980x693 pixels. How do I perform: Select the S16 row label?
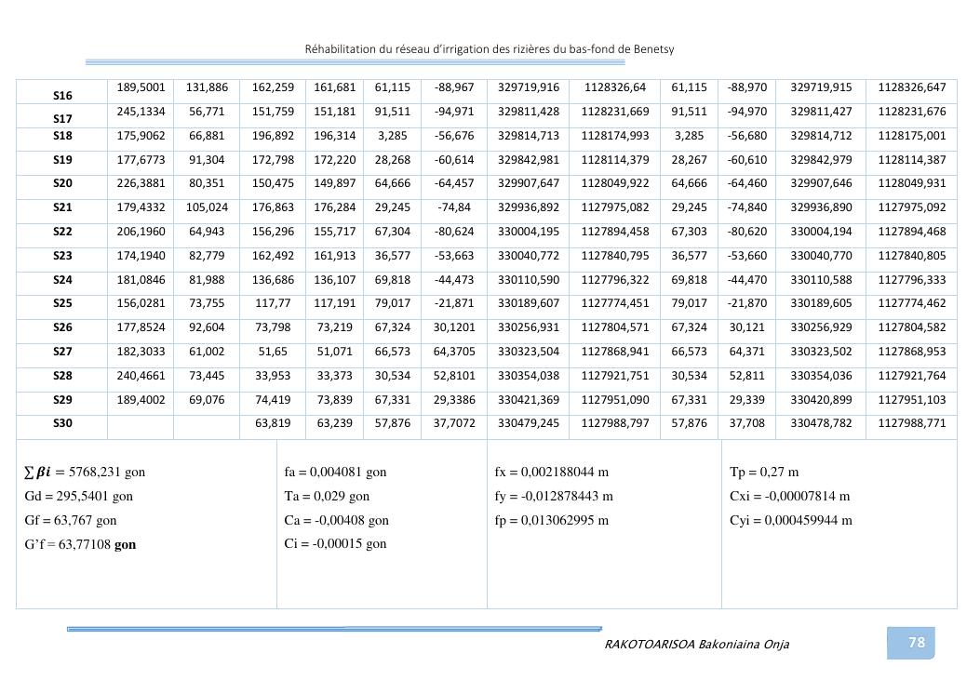[62, 95]
